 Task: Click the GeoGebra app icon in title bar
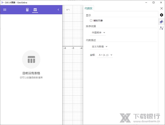pos(3,2)
